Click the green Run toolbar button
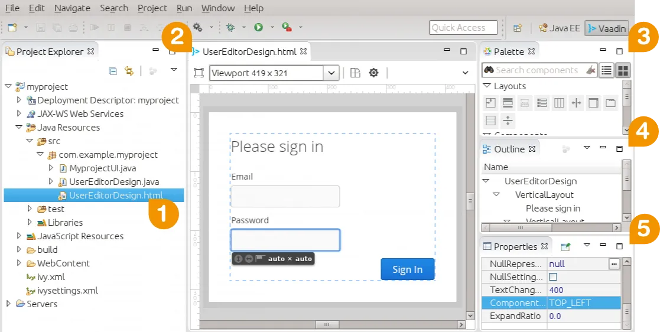Screen dimensions: 660x332 [x=258, y=27]
